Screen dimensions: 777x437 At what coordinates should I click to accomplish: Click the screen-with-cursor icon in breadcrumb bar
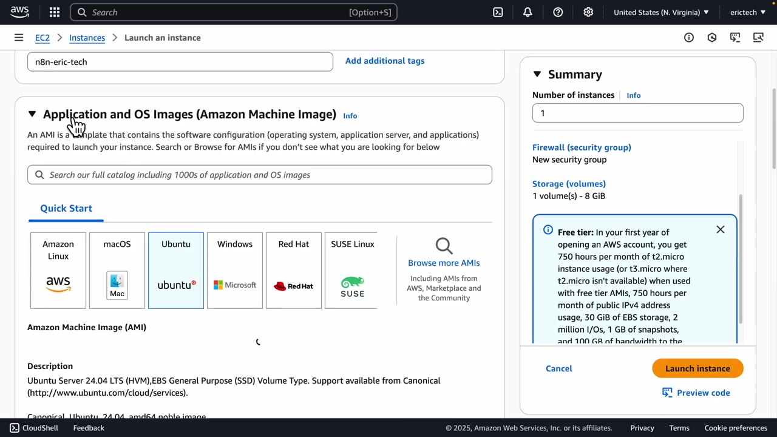pyautogui.click(x=735, y=38)
